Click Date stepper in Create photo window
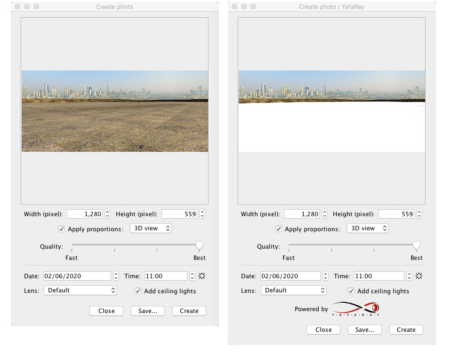Screen dimensions: 451x353 116,276
